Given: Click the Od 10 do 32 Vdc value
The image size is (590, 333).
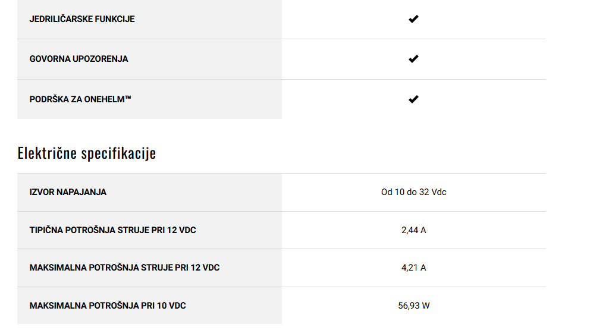Looking at the screenshot, I should coord(413,192).
